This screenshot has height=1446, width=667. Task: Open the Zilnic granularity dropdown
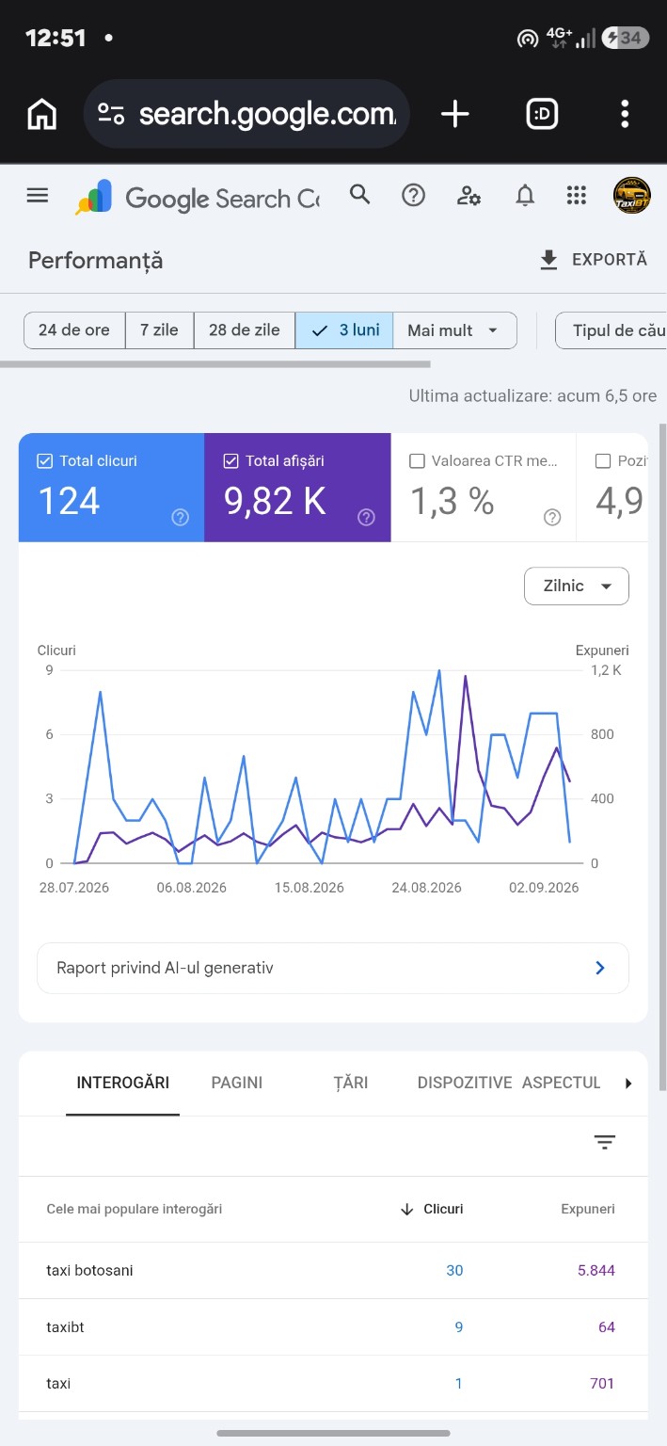point(577,586)
